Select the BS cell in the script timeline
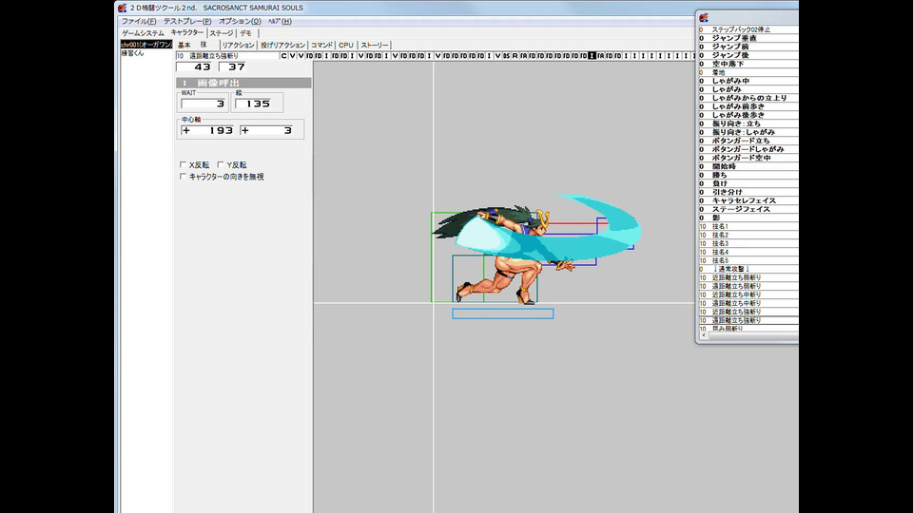This screenshot has height=513, width=913. point(506,56)
